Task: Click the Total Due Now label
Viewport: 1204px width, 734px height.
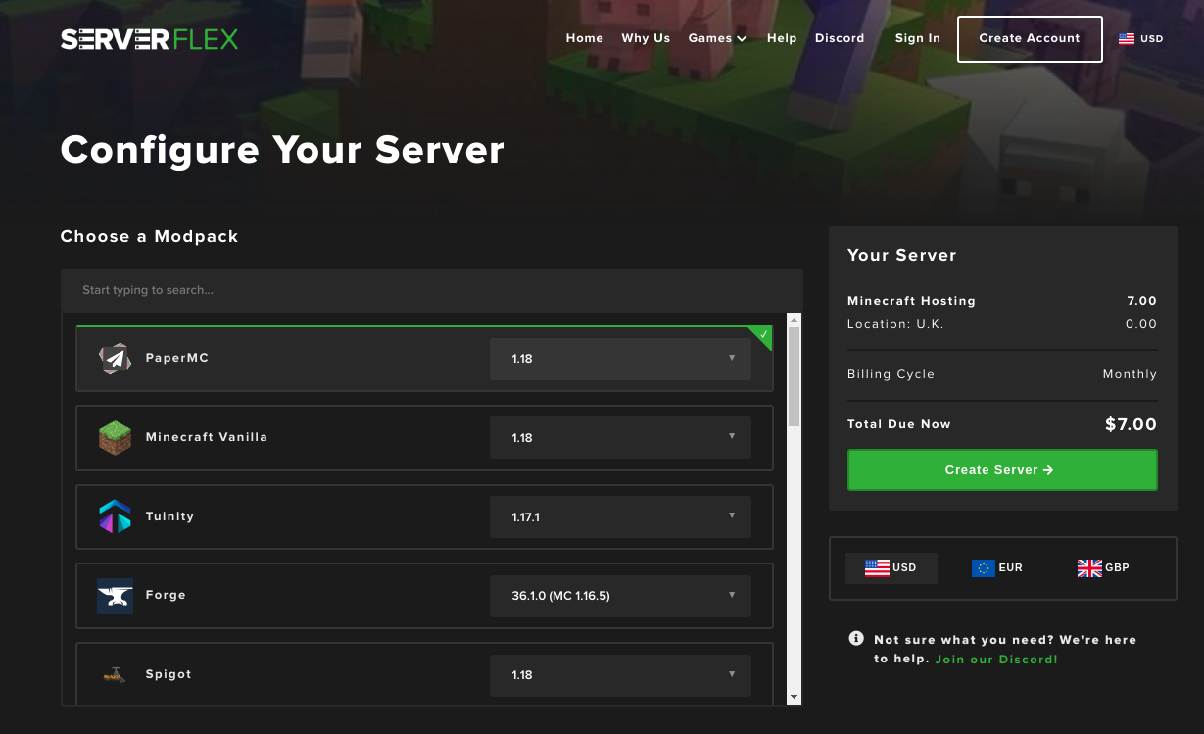Action: click(899, 424)
